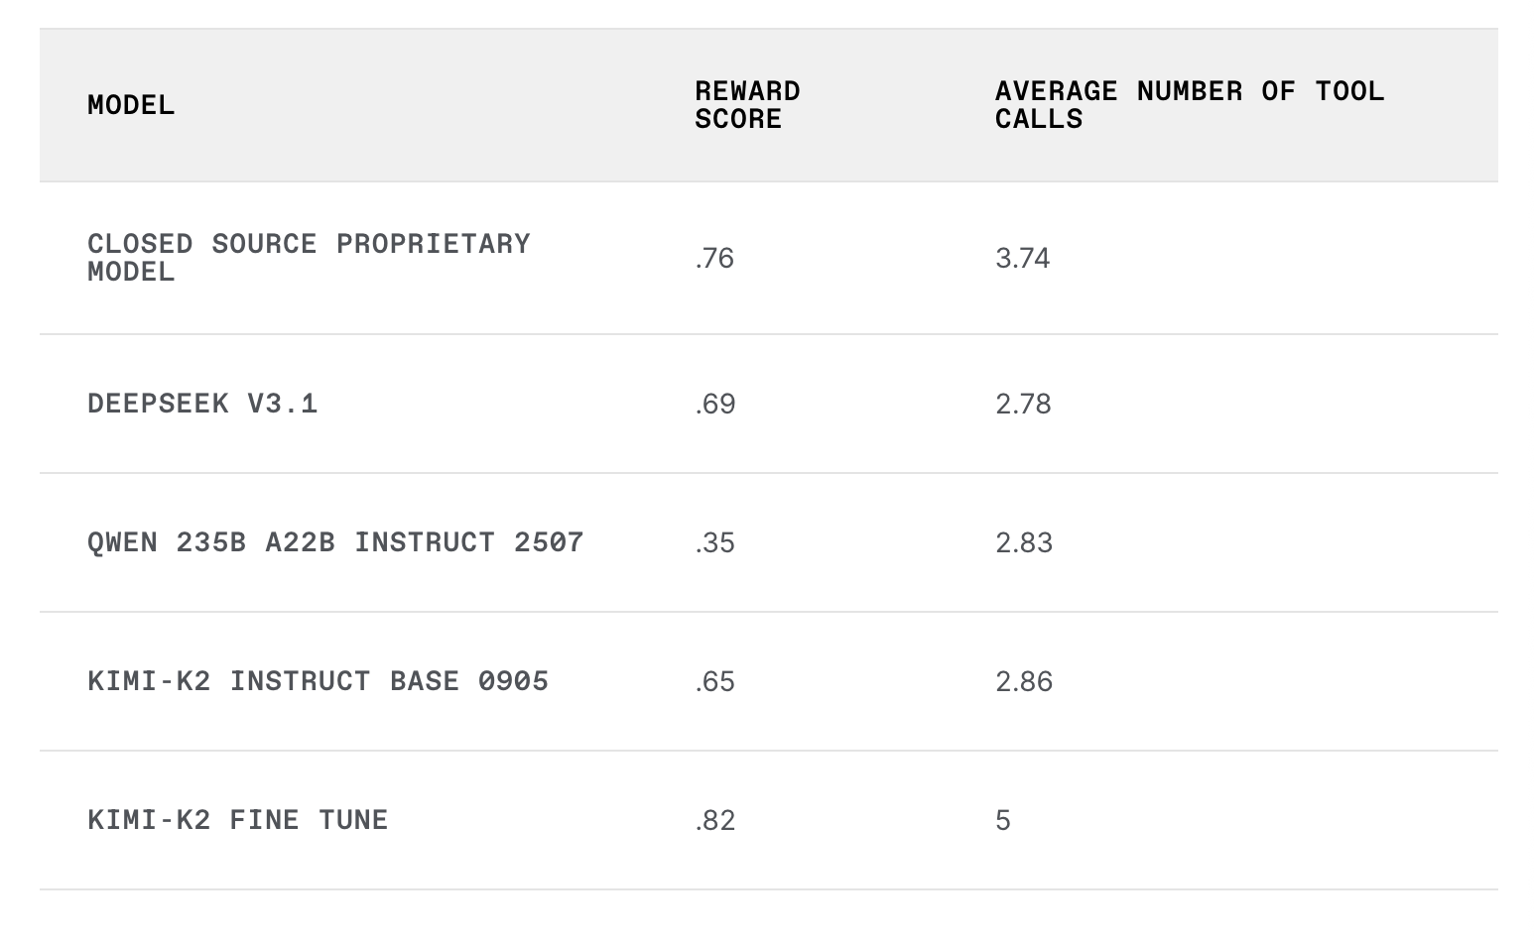Click the MODEL column header
Viewport: 1534px width, 942px height.
(x=131, y=105)
